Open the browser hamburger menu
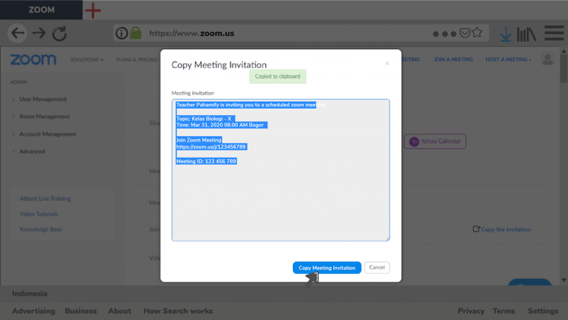 554,33
